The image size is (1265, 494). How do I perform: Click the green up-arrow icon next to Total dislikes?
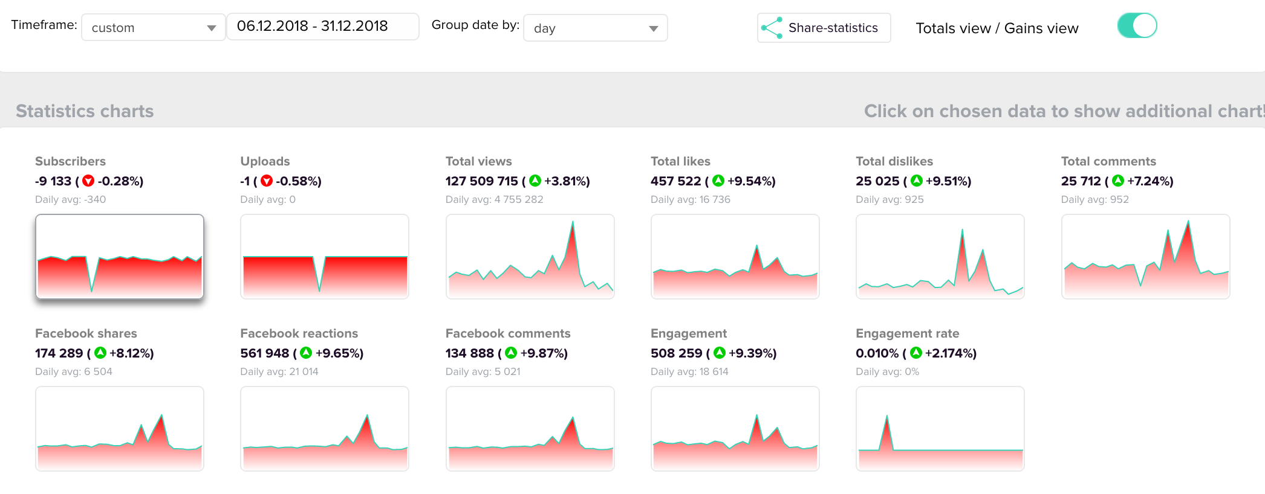coord(917,181)
